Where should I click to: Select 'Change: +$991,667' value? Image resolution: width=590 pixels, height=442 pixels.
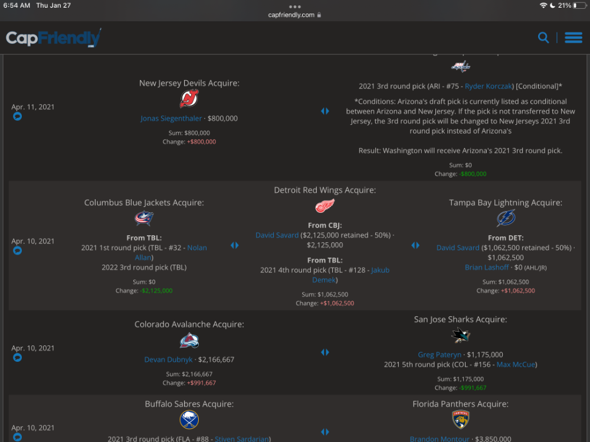click(x=189, y=383)
